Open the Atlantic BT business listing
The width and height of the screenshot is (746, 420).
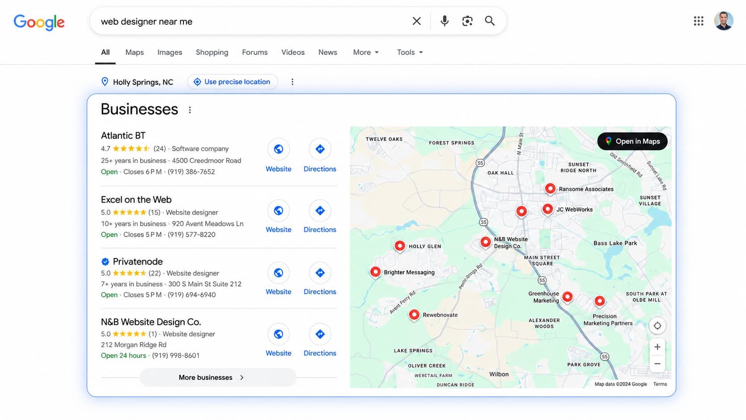pyautogui.click(x=123, y=135)
